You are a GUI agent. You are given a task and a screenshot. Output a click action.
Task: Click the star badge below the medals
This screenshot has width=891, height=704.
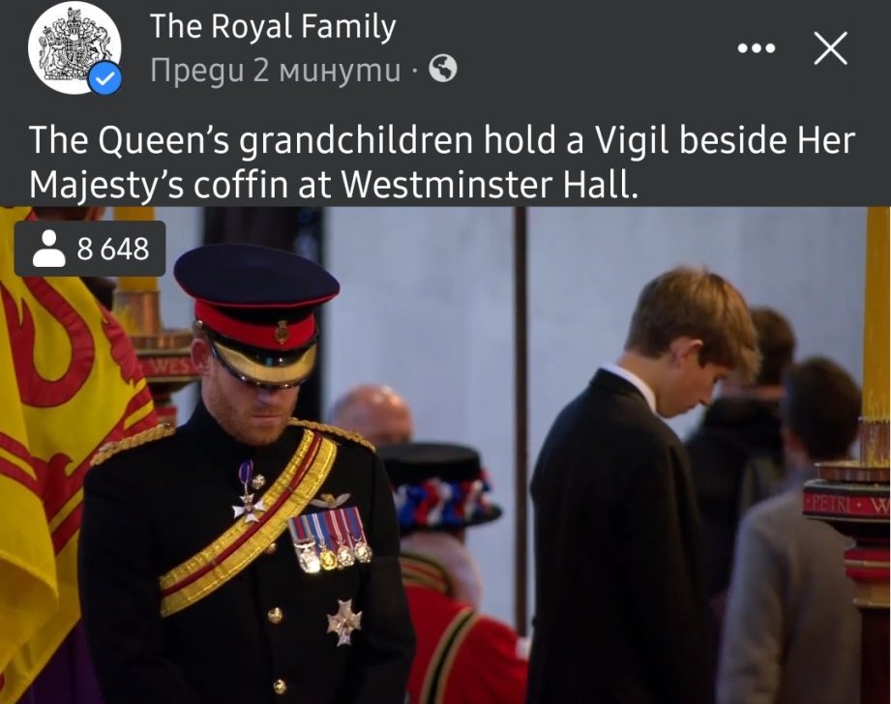tap(343, 622)
